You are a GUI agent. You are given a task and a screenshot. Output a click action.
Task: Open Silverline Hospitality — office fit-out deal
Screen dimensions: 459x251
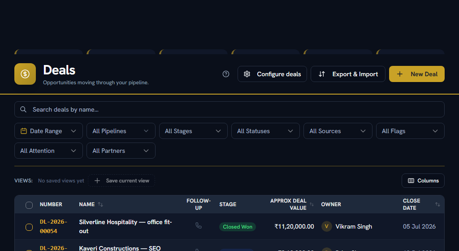[126, 226]
